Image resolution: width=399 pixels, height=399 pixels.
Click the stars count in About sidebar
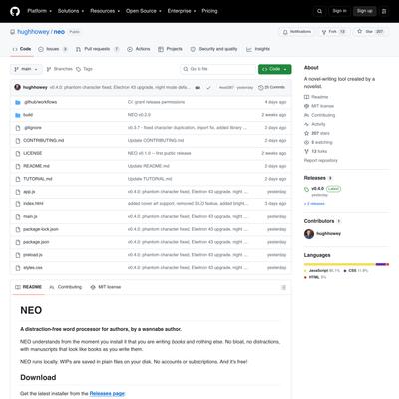tap(320, 133)
